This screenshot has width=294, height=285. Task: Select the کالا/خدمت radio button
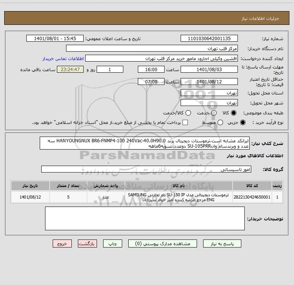click(188, 113)
